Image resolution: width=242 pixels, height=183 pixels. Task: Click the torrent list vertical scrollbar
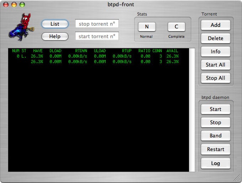192,110
